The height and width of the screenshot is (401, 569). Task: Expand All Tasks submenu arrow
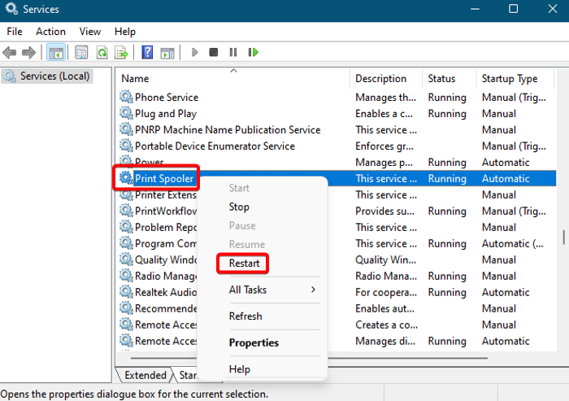[x=313, y=290]
